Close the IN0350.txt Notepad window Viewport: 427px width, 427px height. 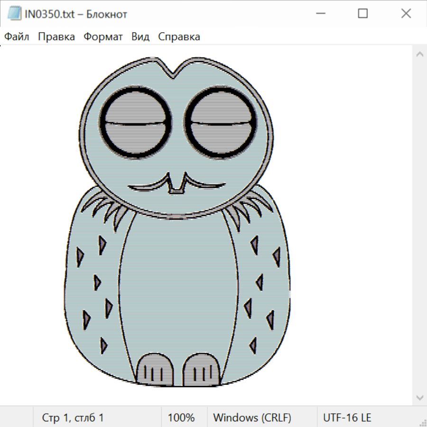406,14
